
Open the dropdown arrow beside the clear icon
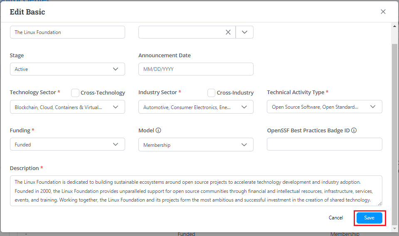pos(244,32)
